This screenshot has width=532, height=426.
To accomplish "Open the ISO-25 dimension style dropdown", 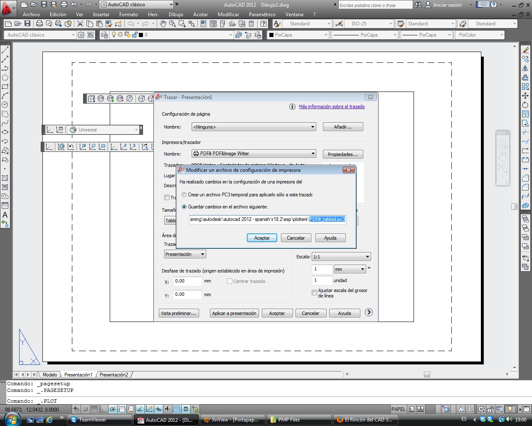I will 369,24.
